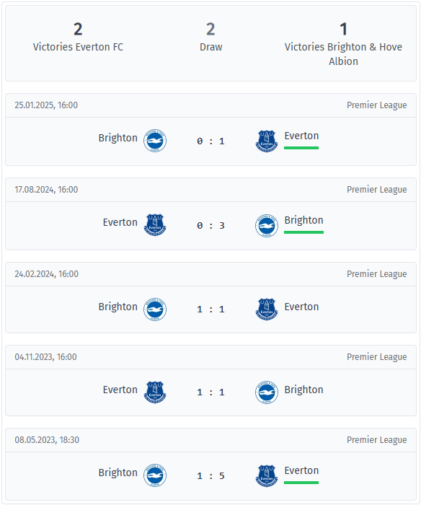The height and width of the screenshot is (505, 421).
Task: Click Brighton crest in 04.11.2023 match
Action: tap(267, 392)
